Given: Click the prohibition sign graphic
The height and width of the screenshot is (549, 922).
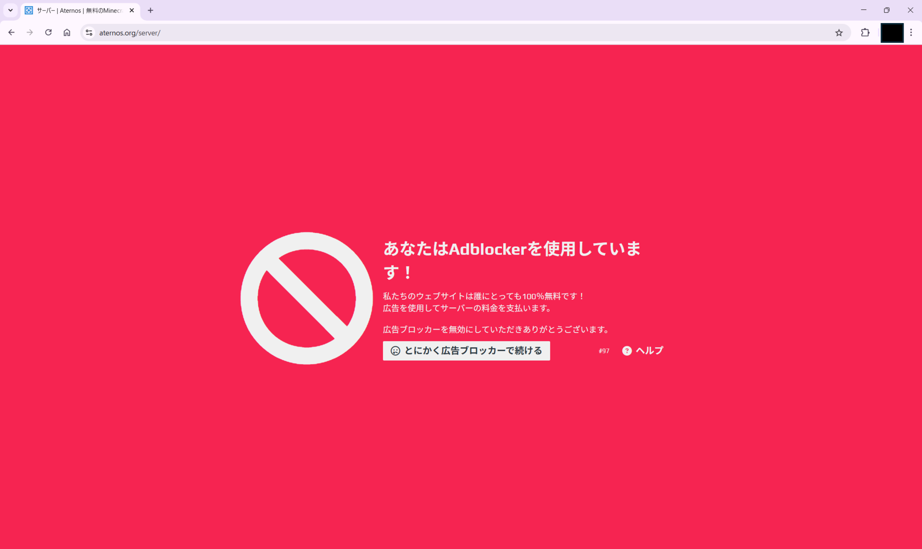Looking at the screenshot, I should coord(307,297).
